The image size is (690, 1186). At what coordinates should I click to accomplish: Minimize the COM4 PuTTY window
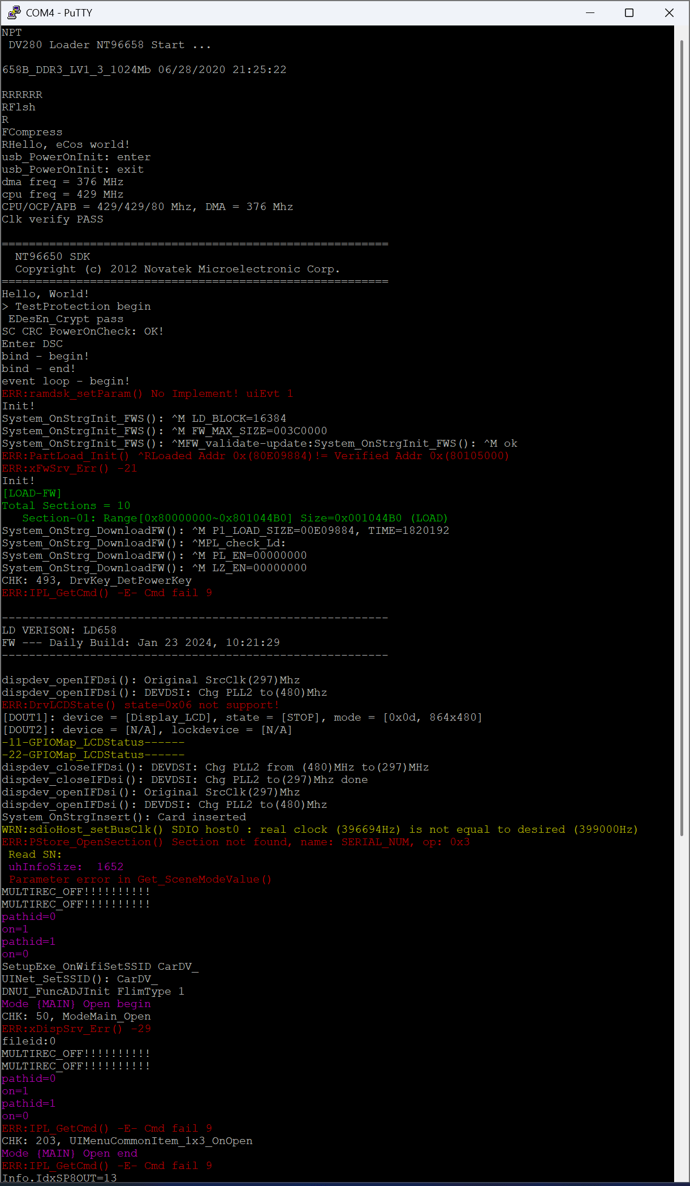pyautogui.click(x=590, y=12)
